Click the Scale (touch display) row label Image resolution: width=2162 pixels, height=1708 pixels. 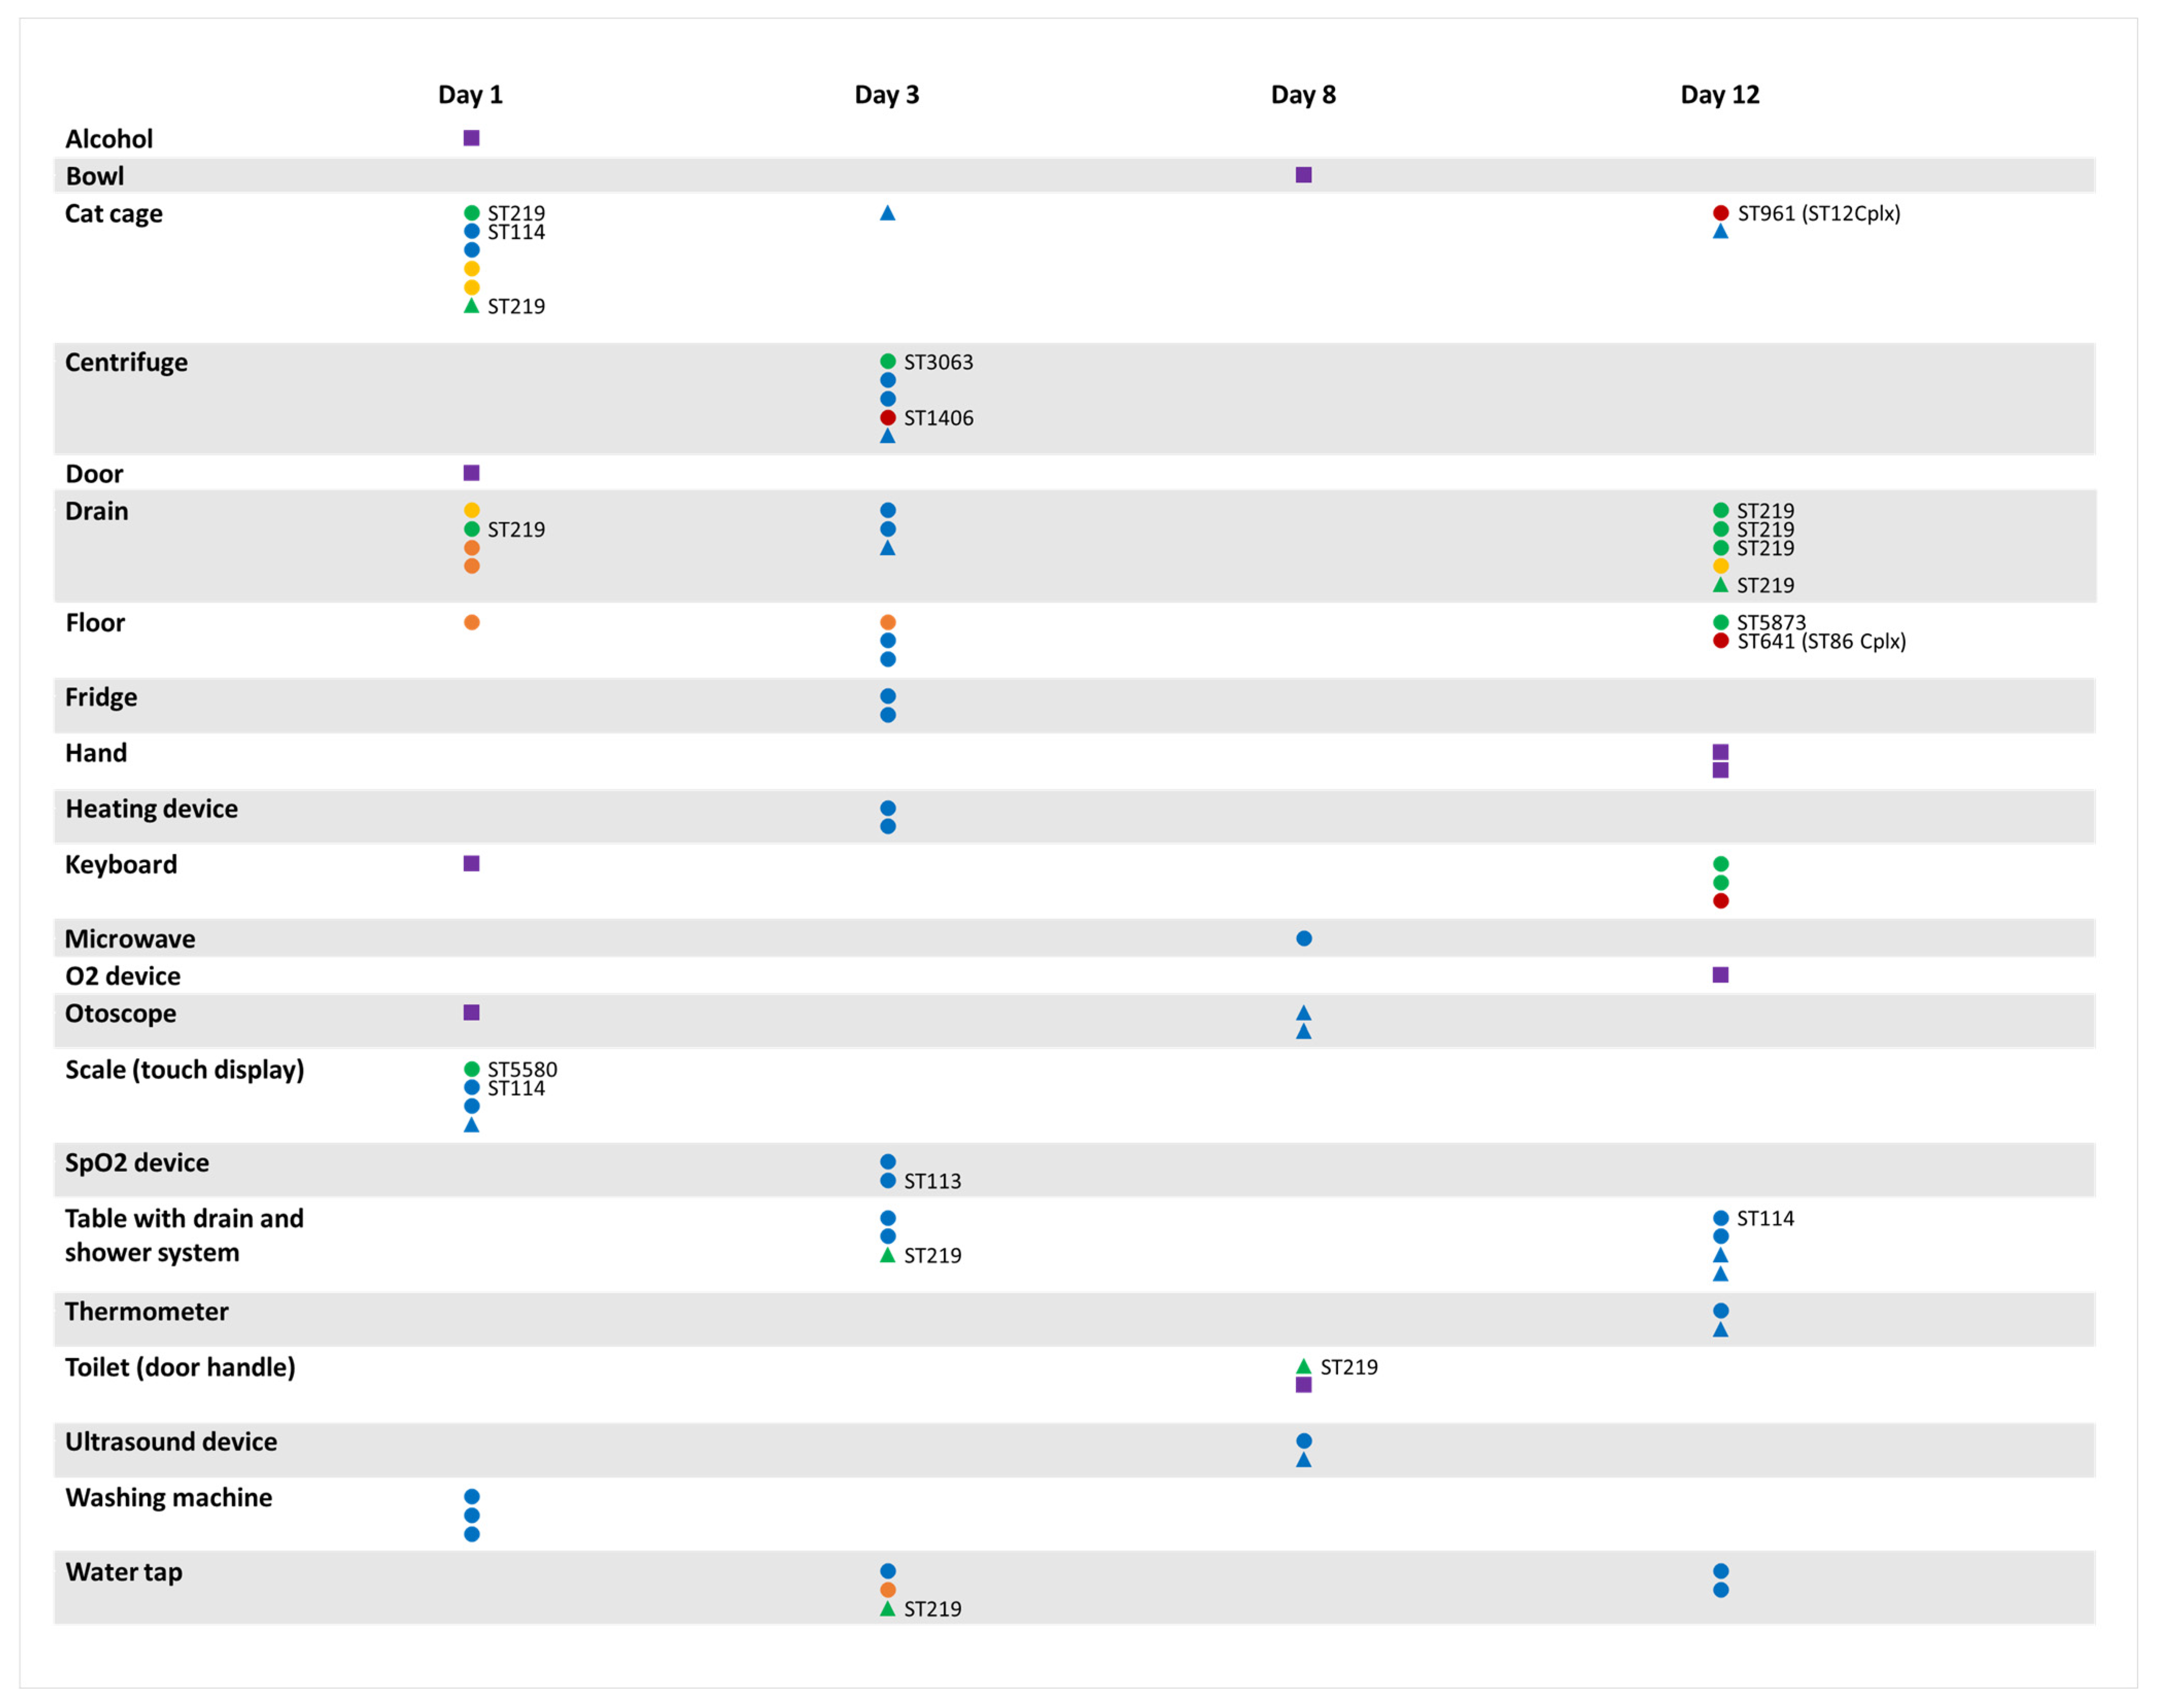click(184, 1069)
